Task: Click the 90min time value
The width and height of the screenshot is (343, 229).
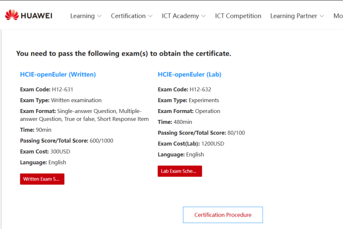Action: coord(44,130)
